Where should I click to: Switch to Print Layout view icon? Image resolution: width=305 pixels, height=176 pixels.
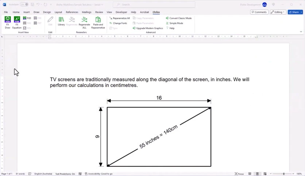point(257,174)
